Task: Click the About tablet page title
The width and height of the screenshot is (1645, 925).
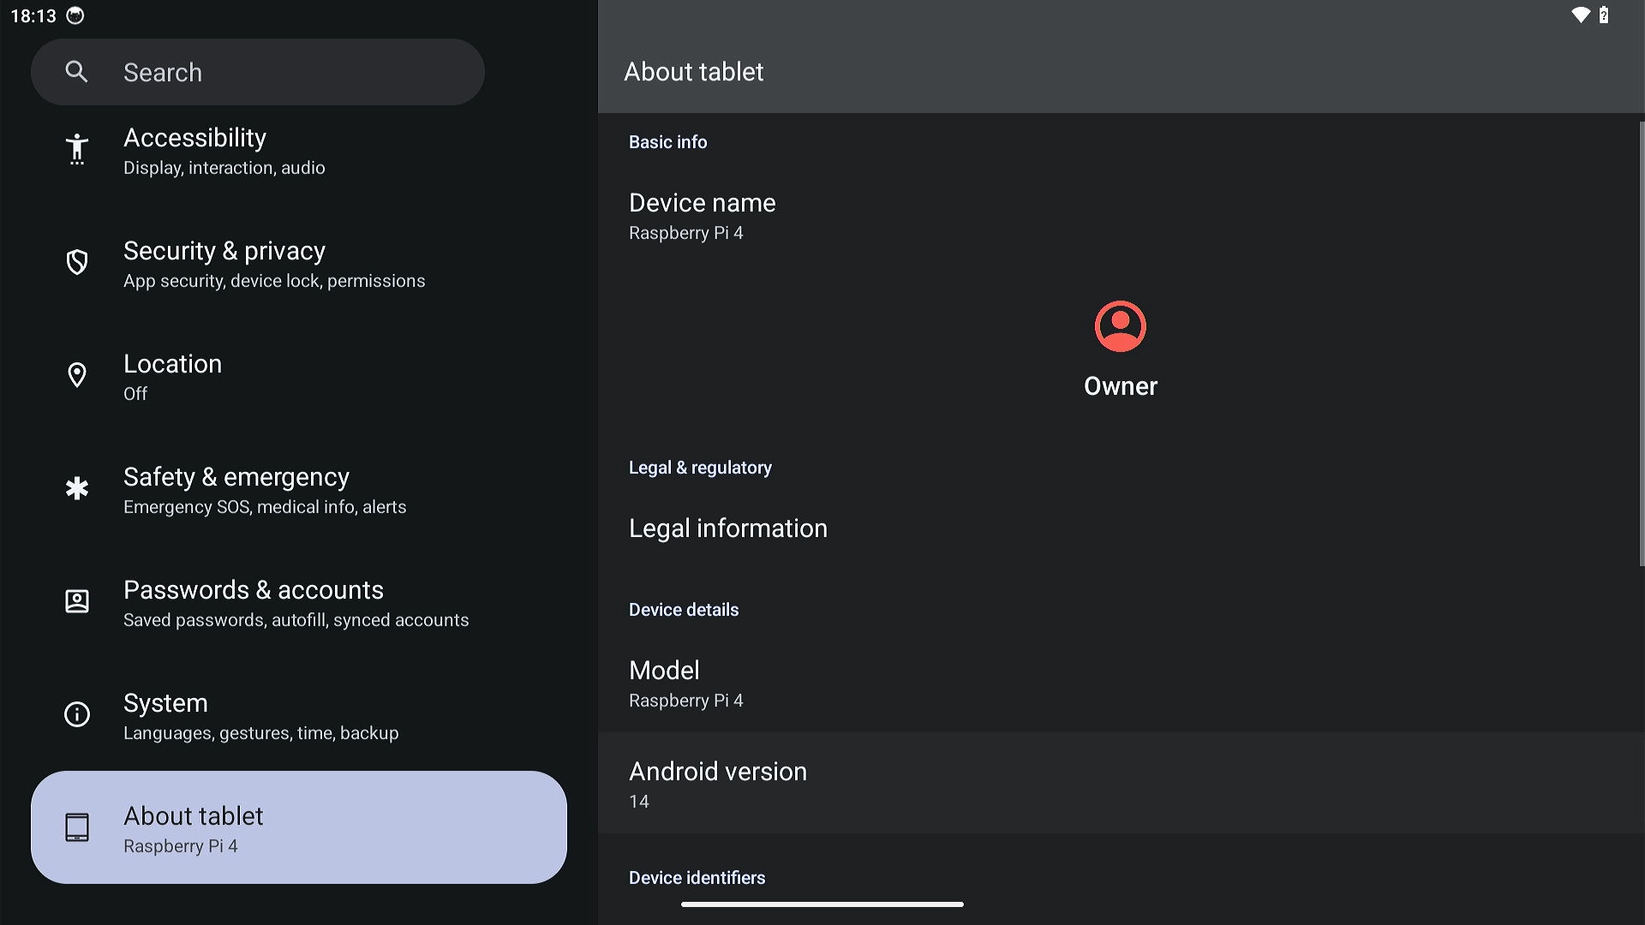Action: (x=693, y=72)
